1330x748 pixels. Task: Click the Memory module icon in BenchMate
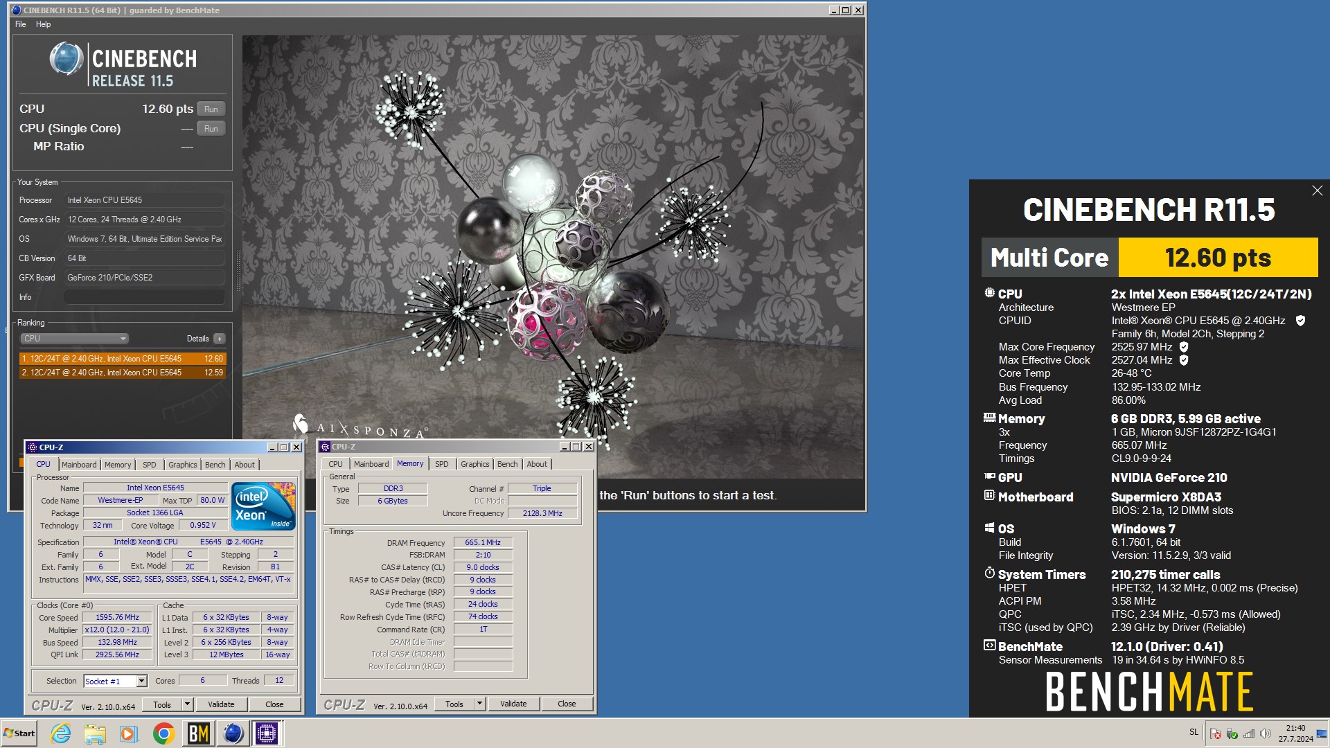(x=989, y=418)
